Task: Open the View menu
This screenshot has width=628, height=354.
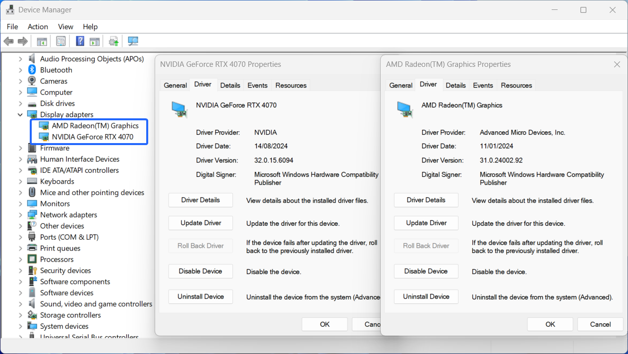Action: (65, 27)
